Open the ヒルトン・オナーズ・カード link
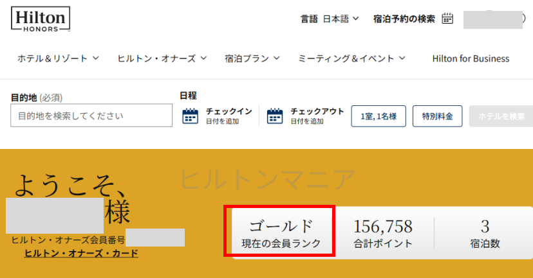This screenshot has width=533, height=278. (81, 253)
